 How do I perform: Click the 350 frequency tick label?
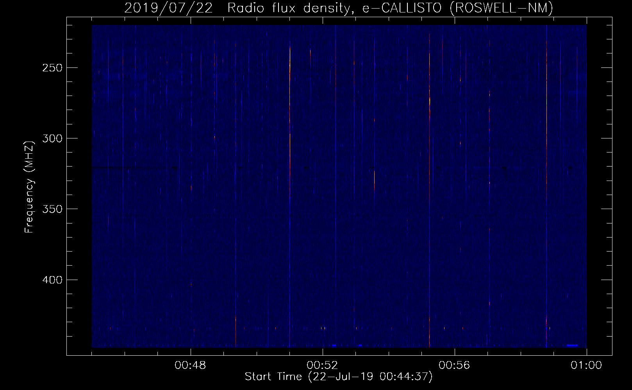coord(52,209)
